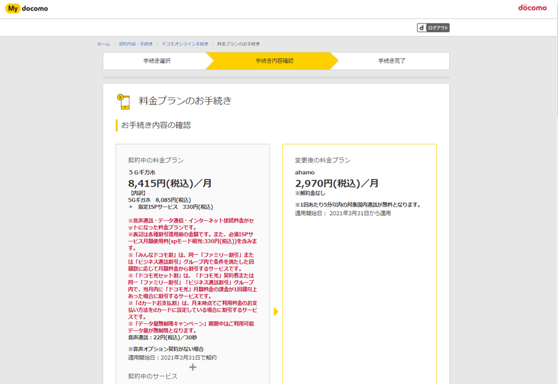Screen dimensions: 558x384
Task: Click the ahamo plan name
Action: click(305, 172)
